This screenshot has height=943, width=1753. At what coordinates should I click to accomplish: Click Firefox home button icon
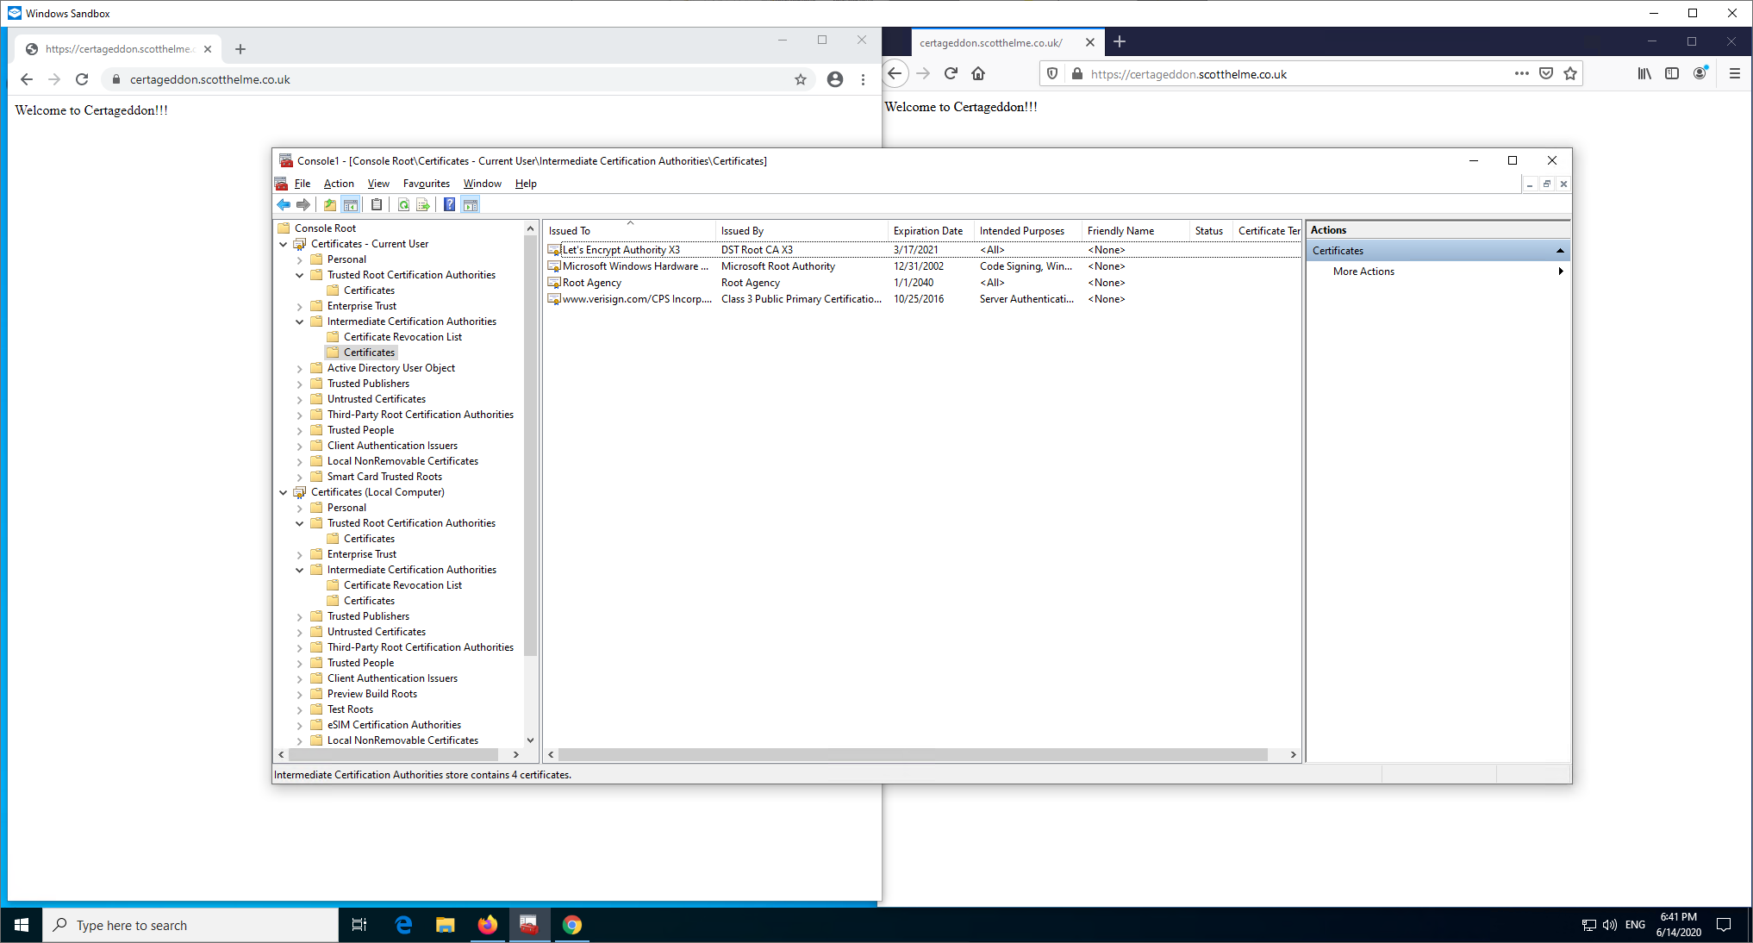coord(978,74)
